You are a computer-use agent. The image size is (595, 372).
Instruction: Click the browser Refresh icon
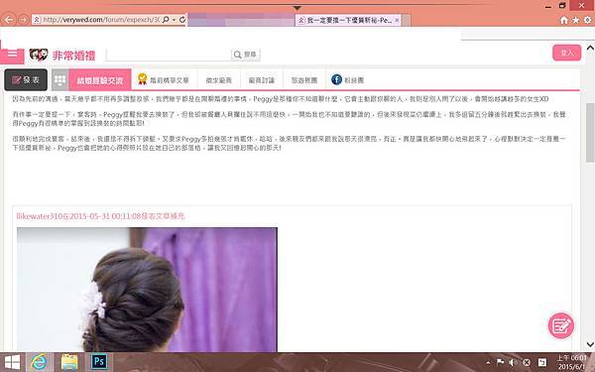182,20
